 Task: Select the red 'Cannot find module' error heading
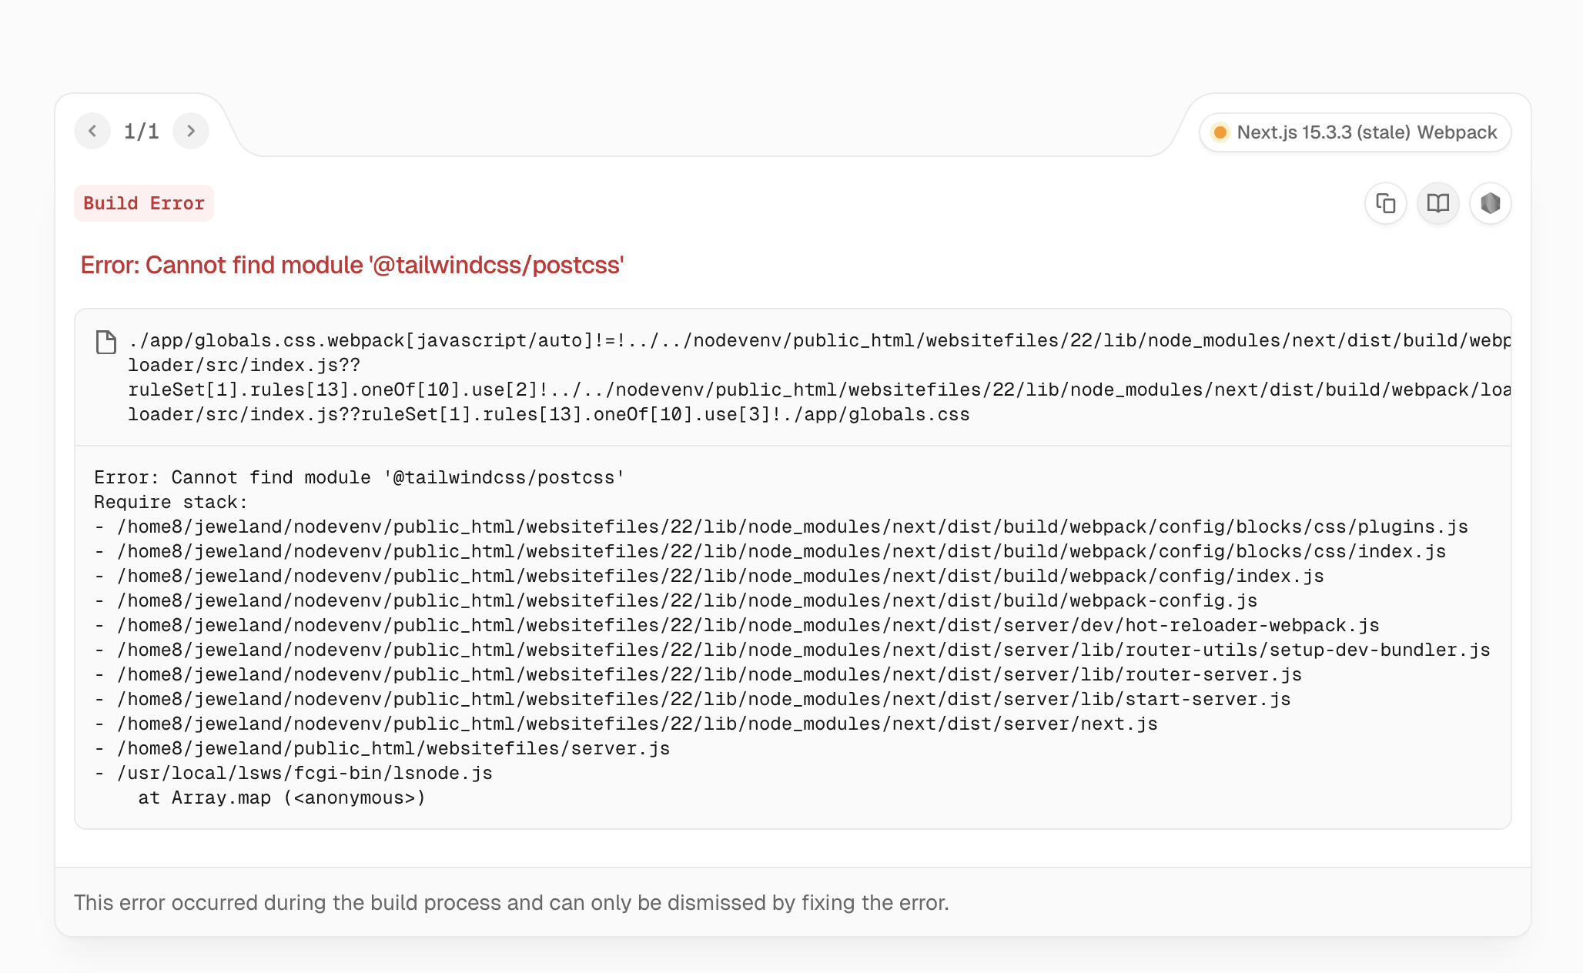coord(352,265)
